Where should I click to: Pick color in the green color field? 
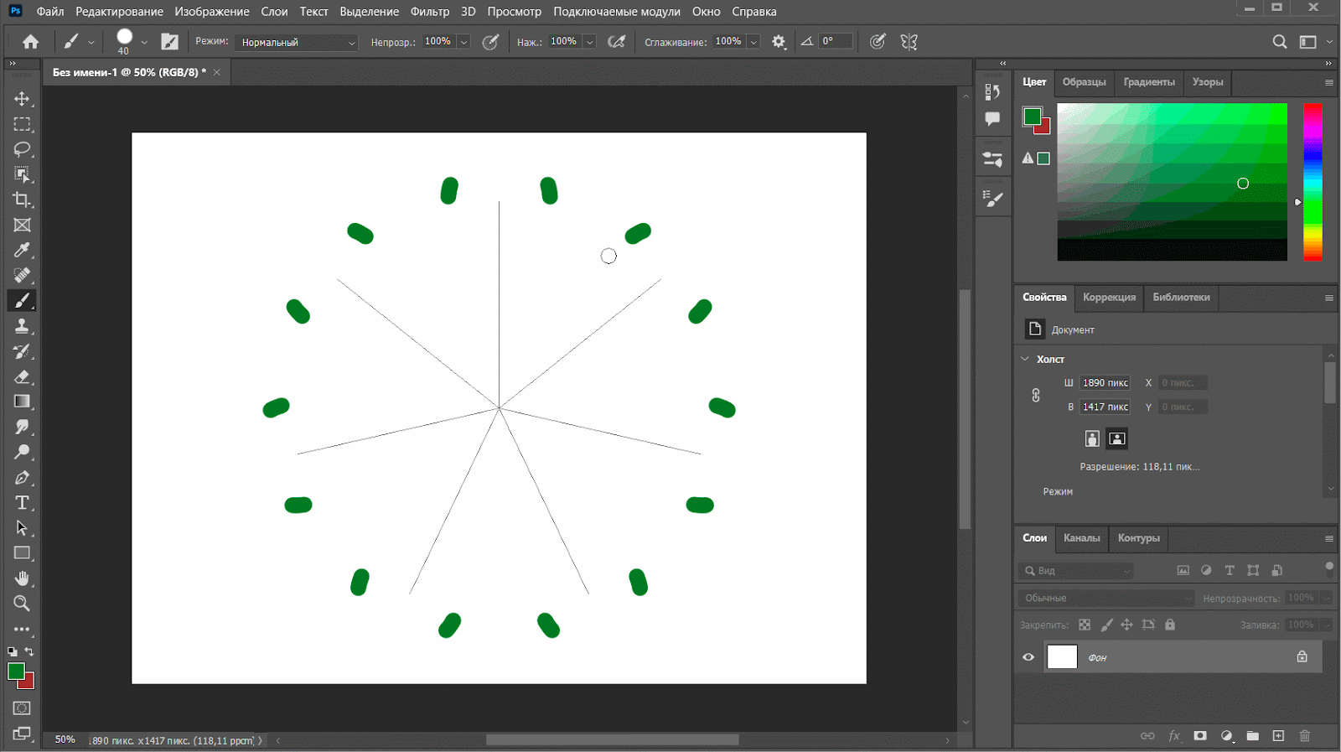point(1172,182)
